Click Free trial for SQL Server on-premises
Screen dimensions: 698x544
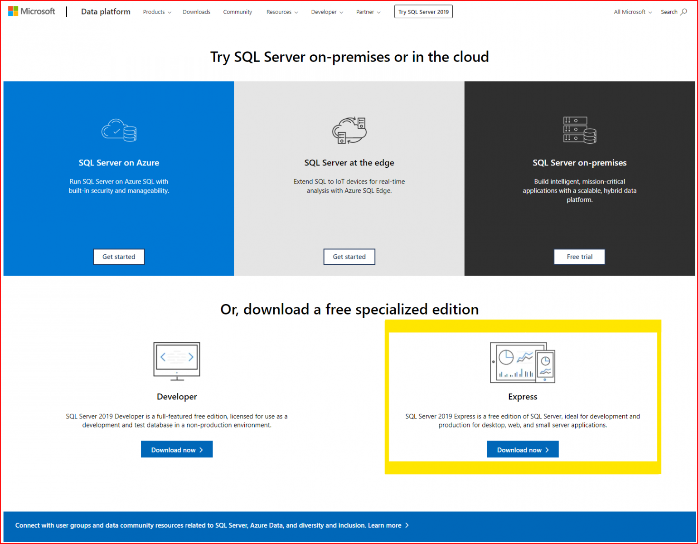579,257
